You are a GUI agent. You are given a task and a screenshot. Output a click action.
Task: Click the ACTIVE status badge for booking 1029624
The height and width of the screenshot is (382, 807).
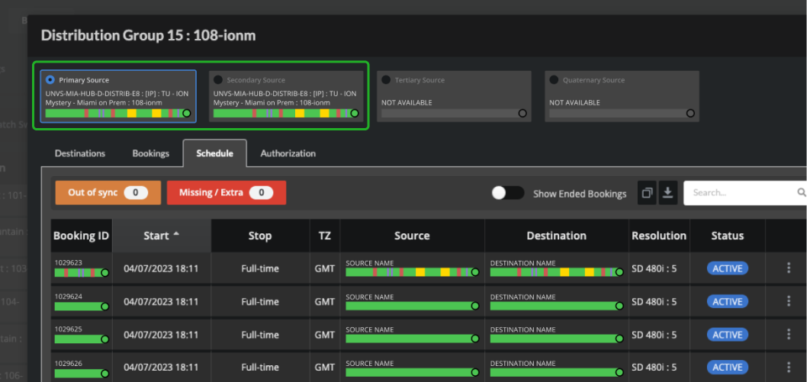tap(727, 301)
